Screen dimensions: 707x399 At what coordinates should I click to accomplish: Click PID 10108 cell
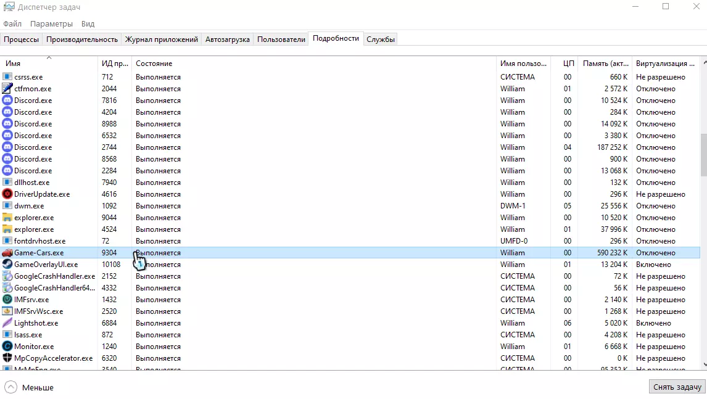click(x=111, y=265)
